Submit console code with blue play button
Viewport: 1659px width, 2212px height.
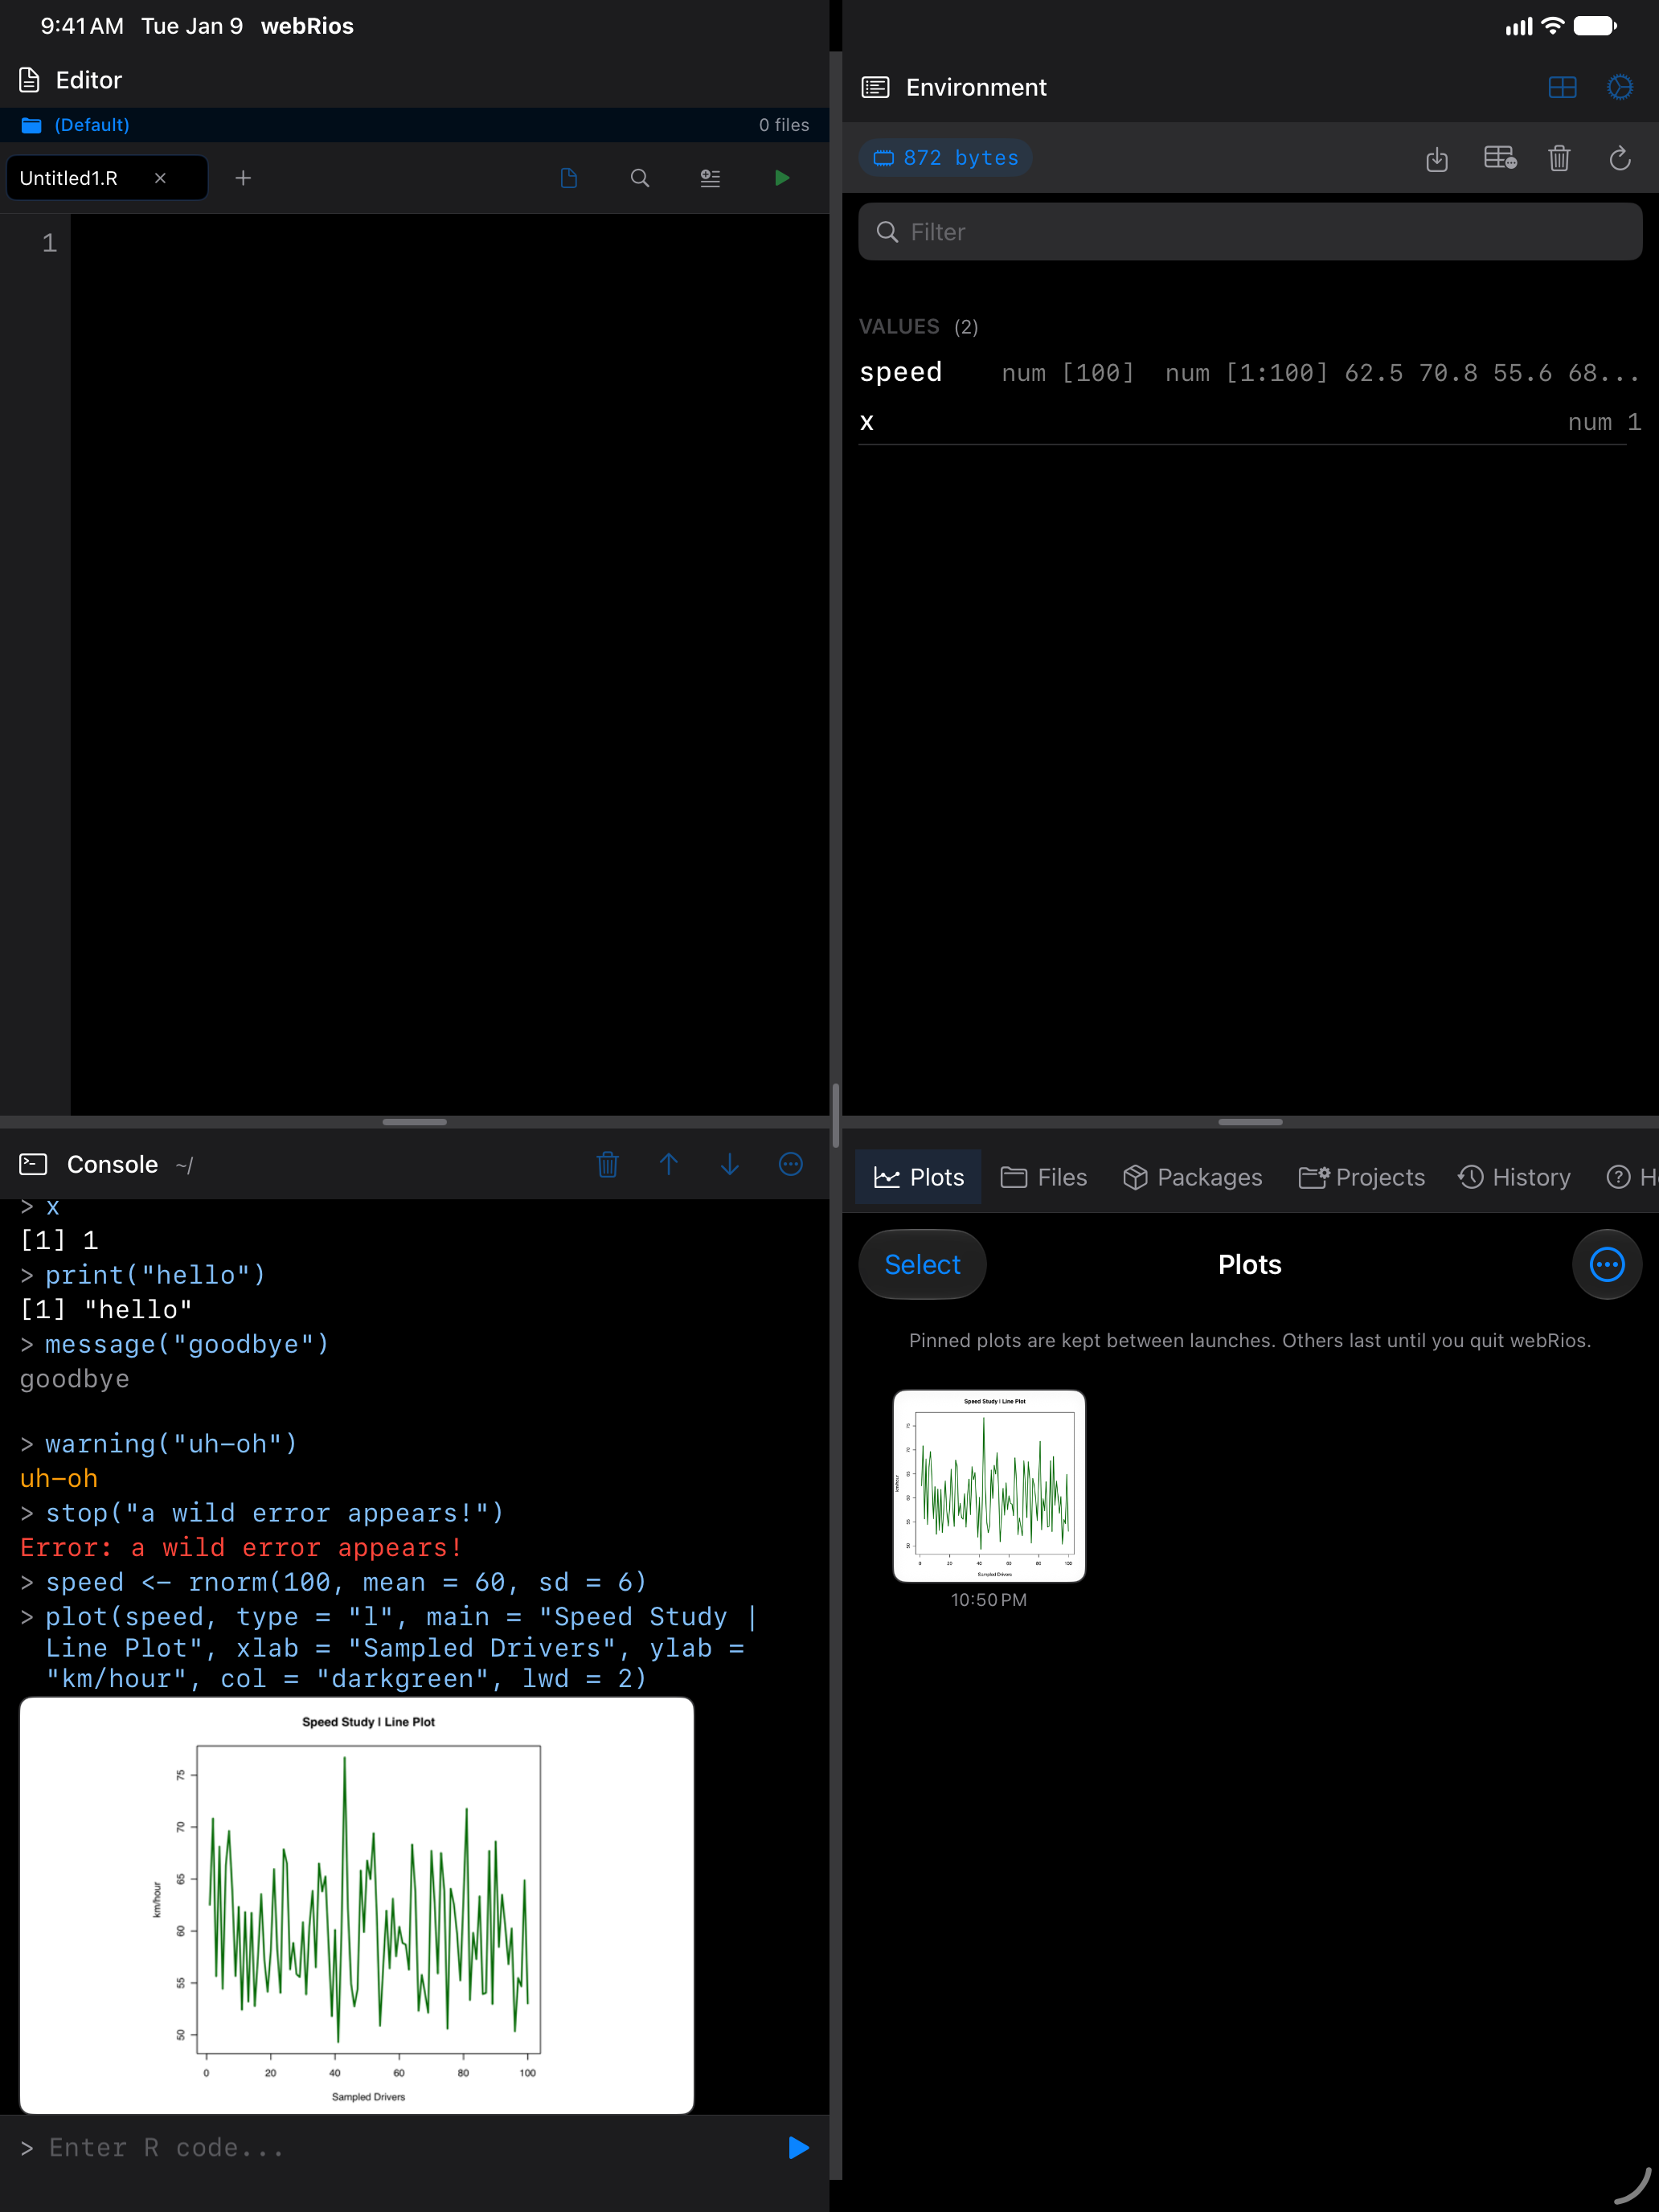point(798,2148)
